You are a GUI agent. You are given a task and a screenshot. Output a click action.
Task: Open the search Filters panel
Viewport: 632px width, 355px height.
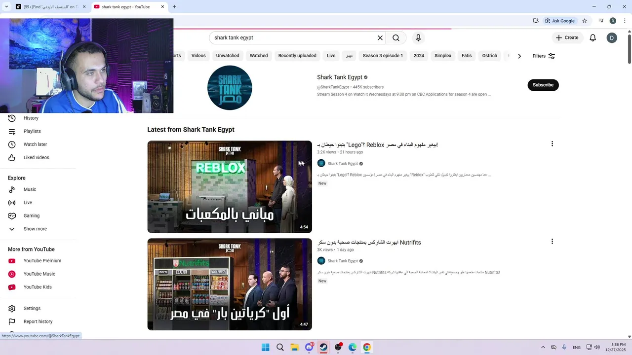tap(544, 56)
